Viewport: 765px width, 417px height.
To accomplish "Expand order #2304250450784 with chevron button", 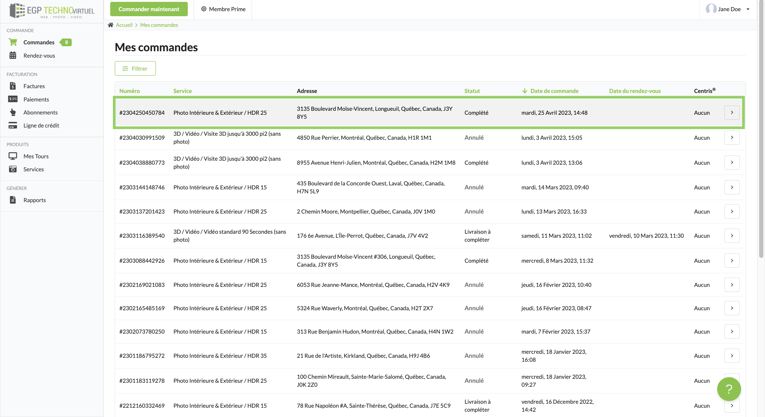I will point(732,113).
